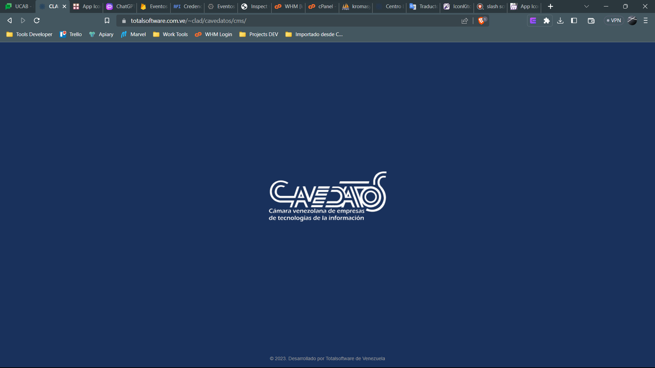Expand the tab search chevron
Viewport: 655px width, 368px height.
click(x=586, y=6)
